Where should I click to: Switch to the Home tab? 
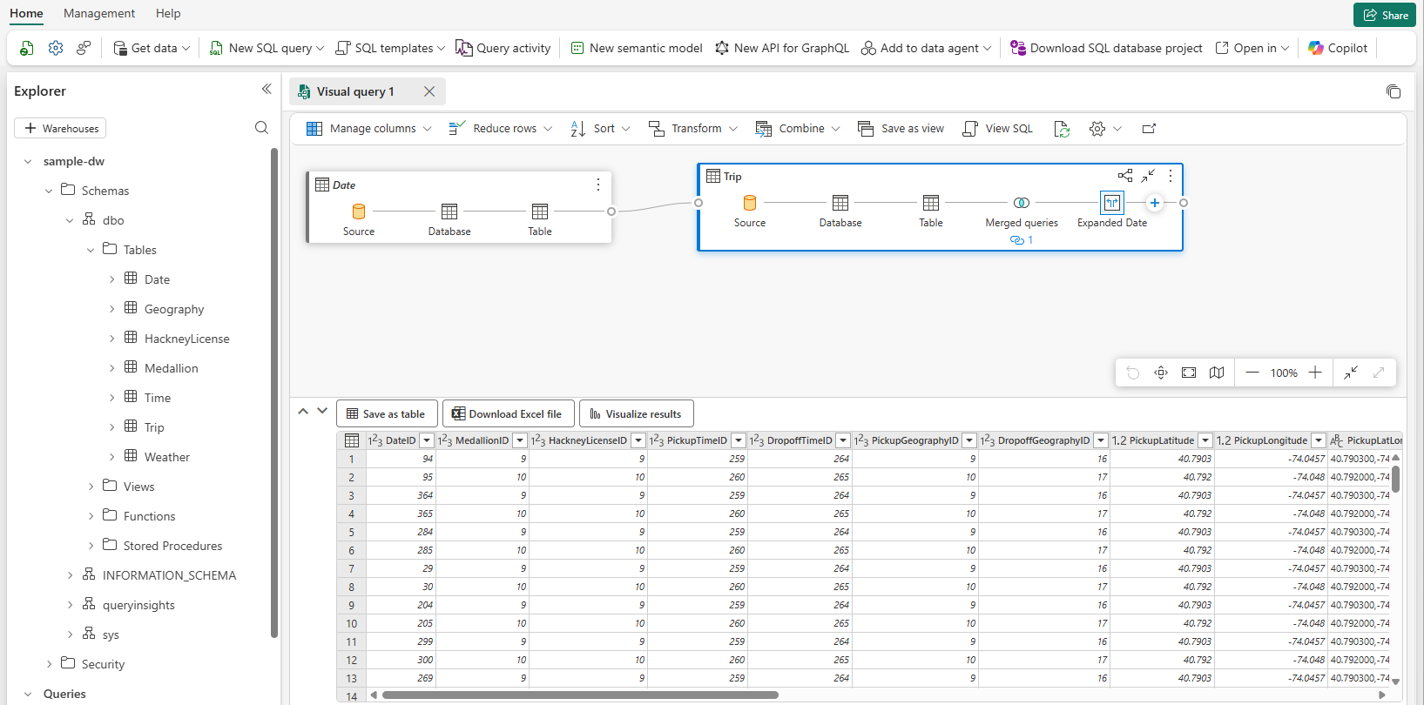(26, 13)
